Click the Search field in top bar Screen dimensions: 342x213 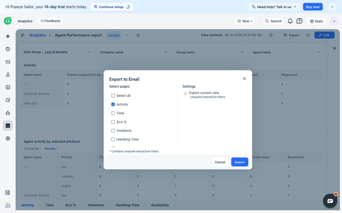(273, 21)
